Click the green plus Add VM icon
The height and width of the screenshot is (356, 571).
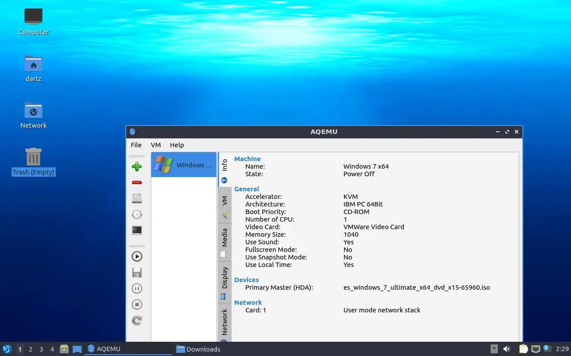pos(137,166)
